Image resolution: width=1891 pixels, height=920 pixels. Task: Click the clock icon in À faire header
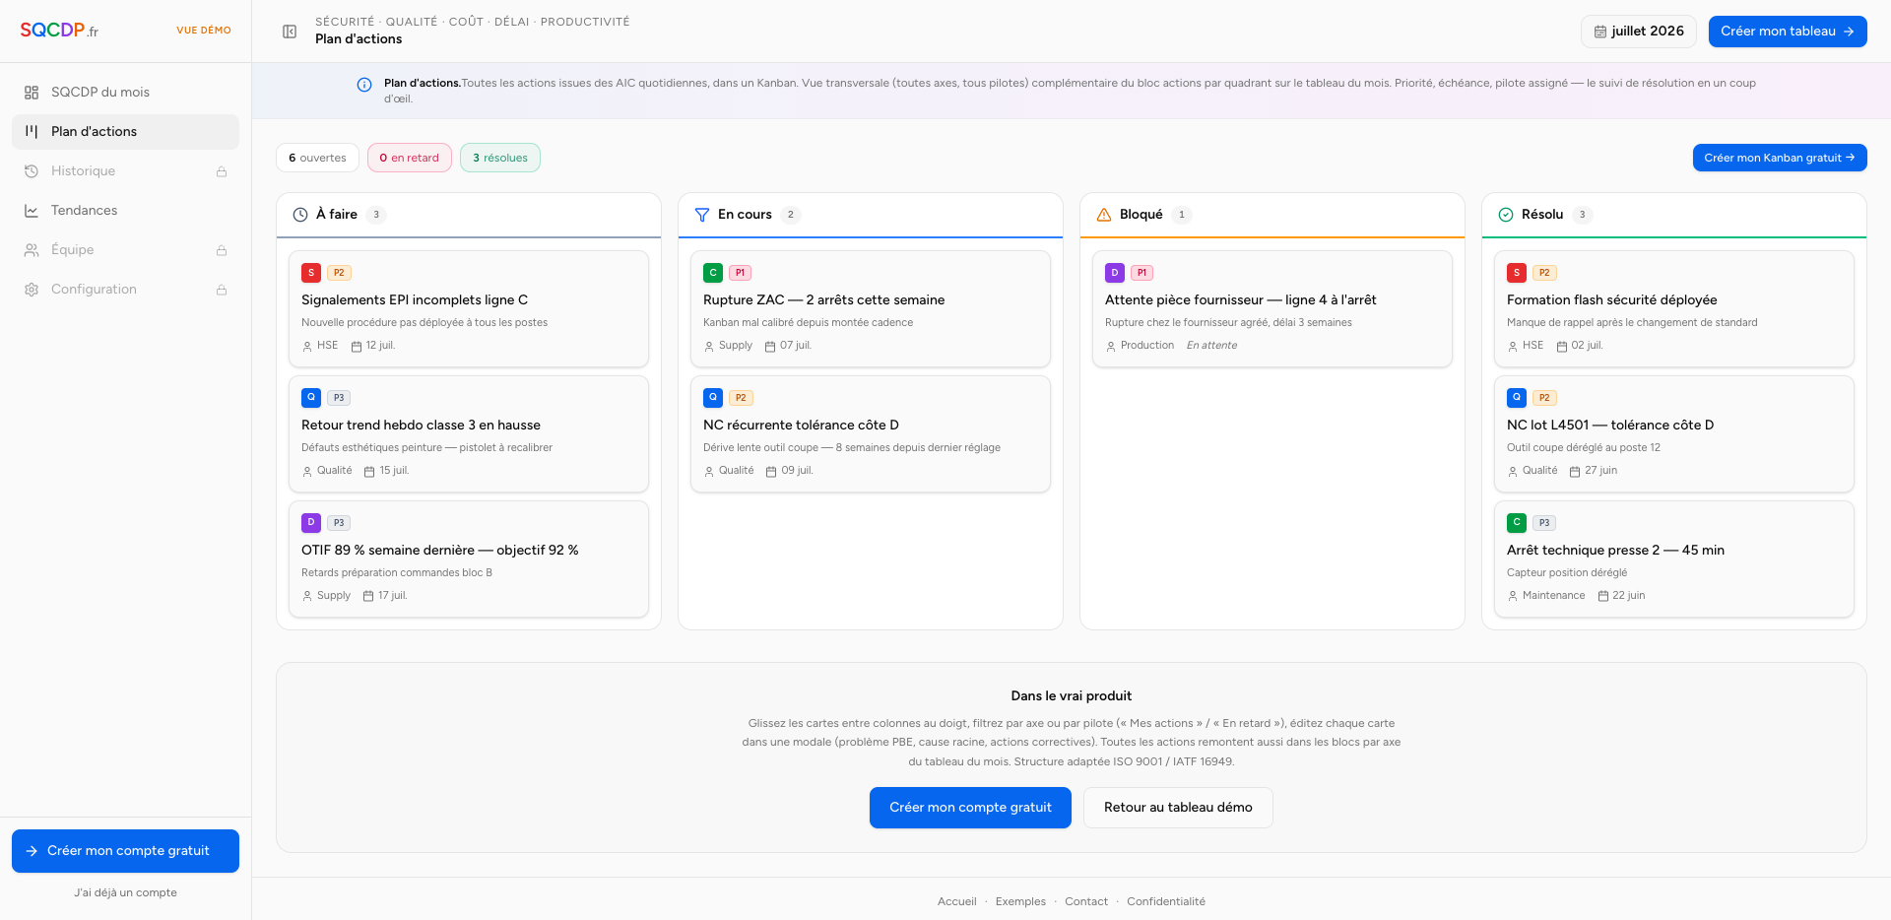point(300,215)
